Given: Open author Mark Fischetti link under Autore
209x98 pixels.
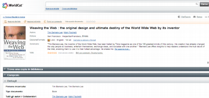Looking at the screenshot, I should (70, 32).
